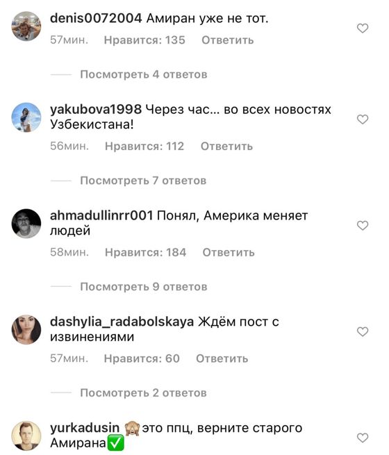Viewport: 389px width, 455px height.
Task: Expand Посмотреть 7 ответов replies
Action: click(143, 181)
